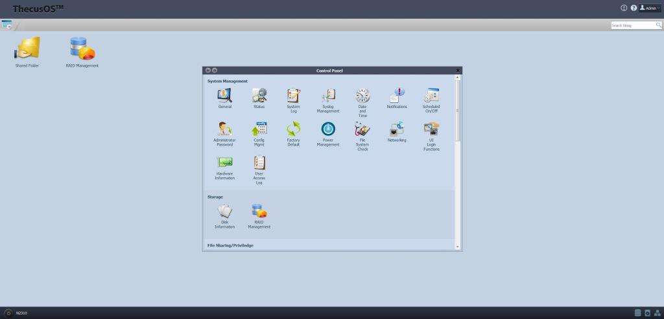Viewport: 664px width, 319px height.
Task: Open General settings in Control Panel
Action: point(225,98)
